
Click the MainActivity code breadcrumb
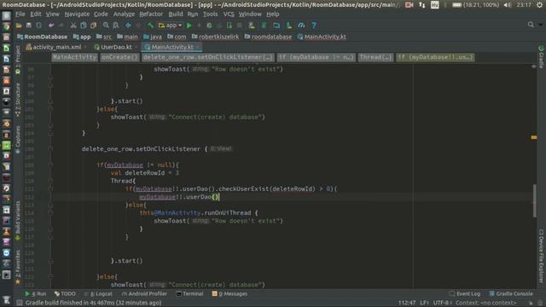coord(74,57)
